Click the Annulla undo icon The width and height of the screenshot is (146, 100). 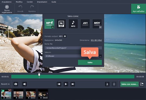(x=20, y=7)
